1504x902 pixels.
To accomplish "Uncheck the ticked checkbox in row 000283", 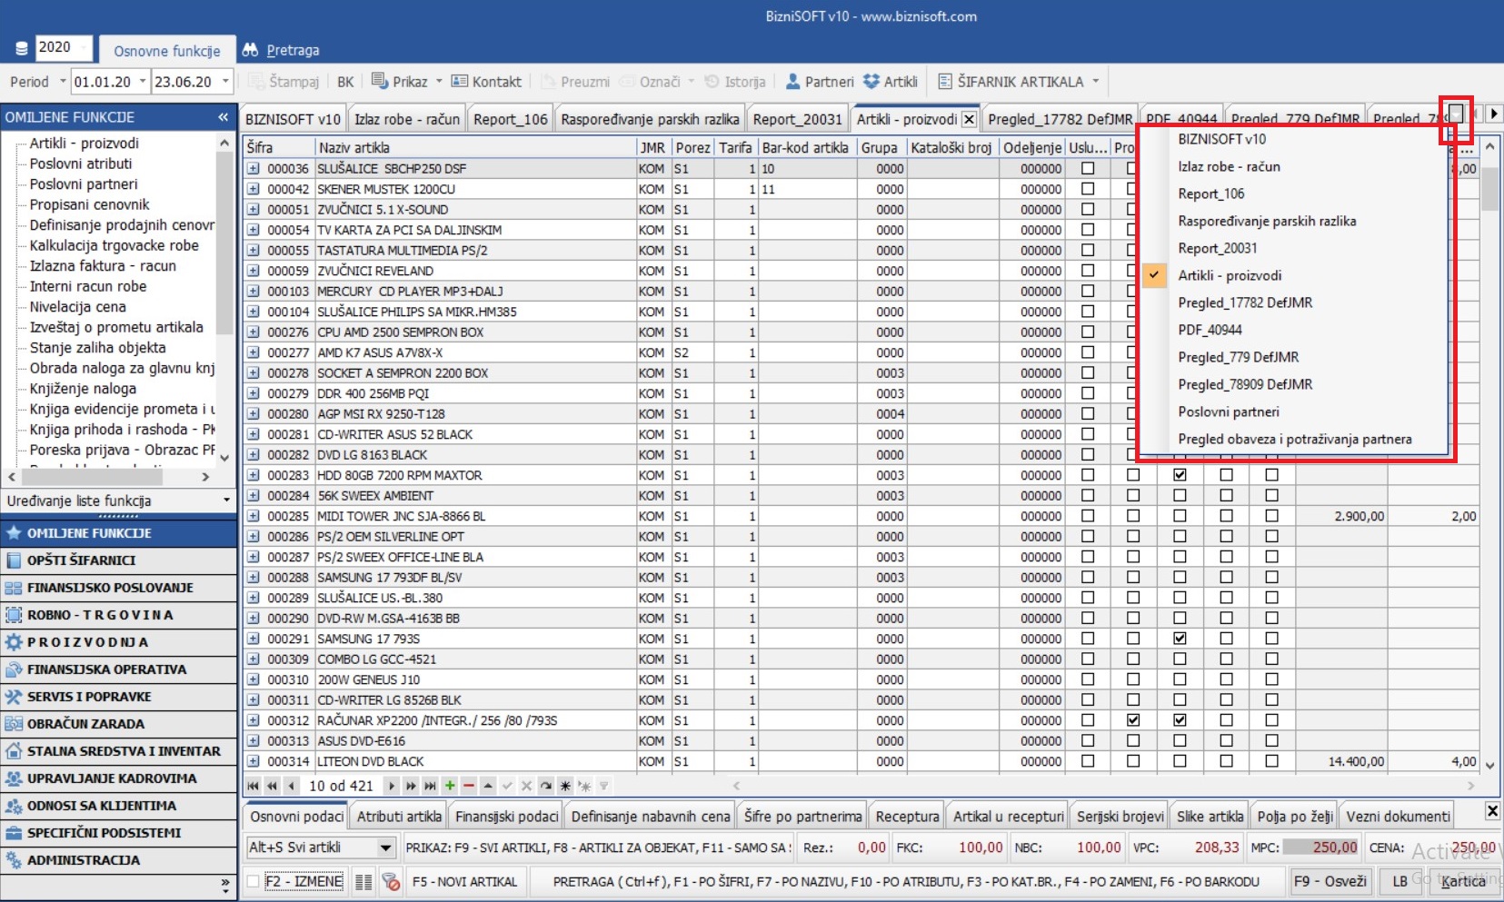I will (x=1180, y=475).
